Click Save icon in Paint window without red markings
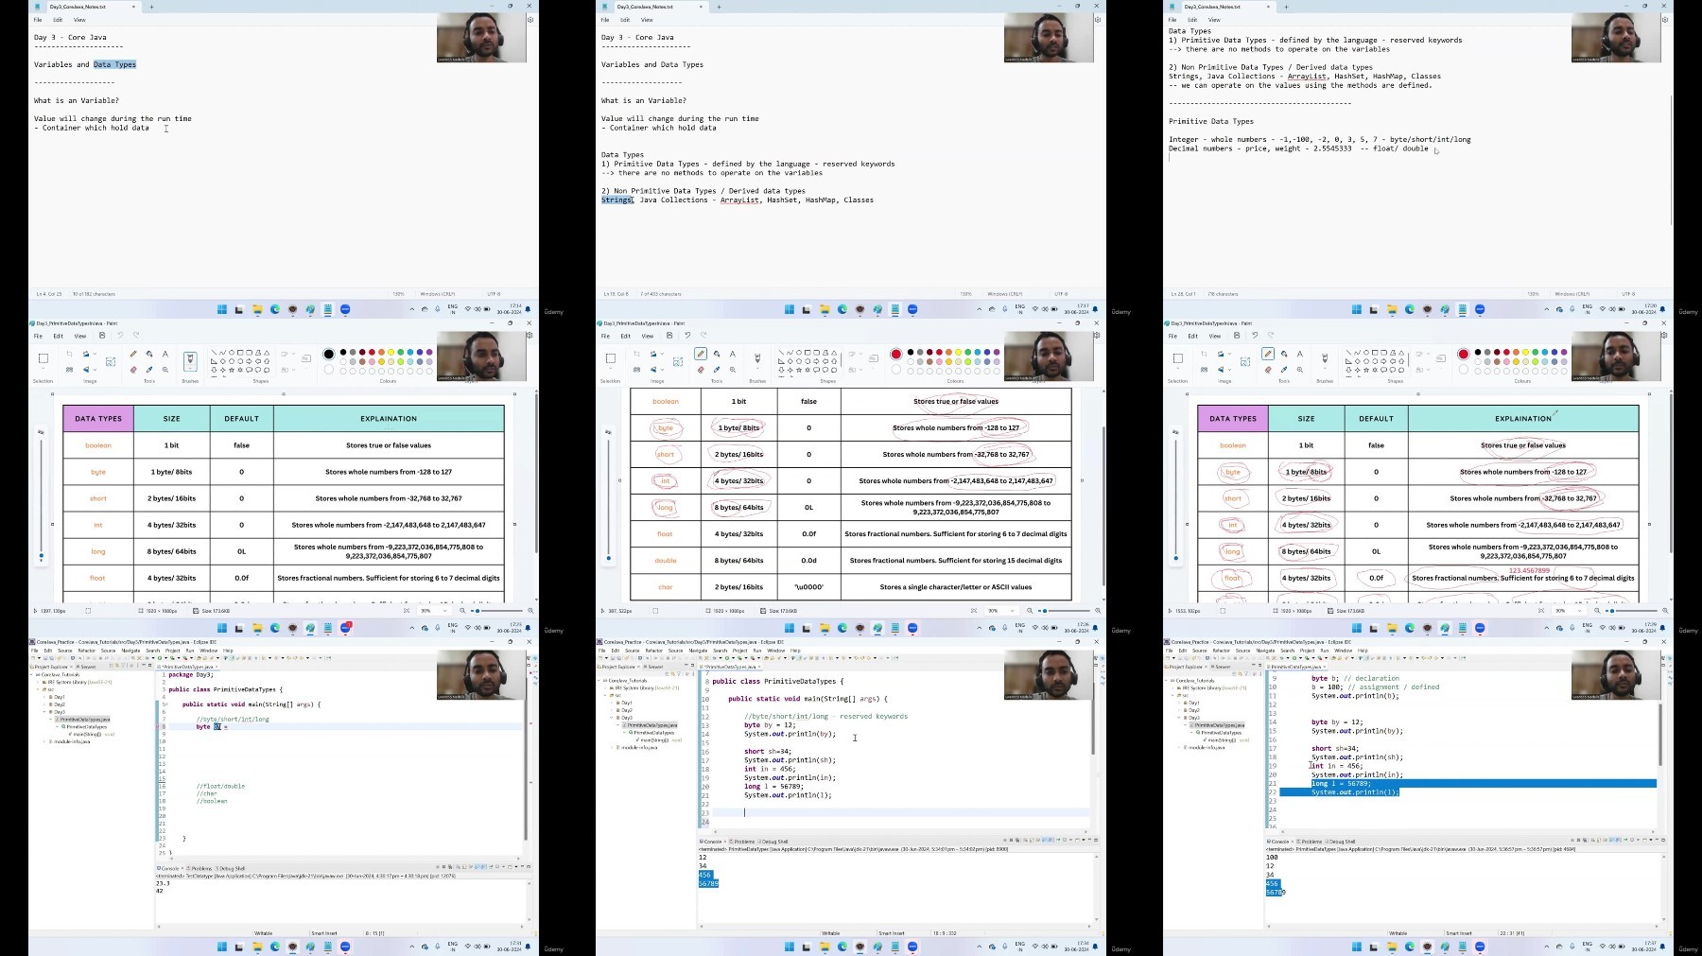 pyautogui.click(x=102, y=336)
